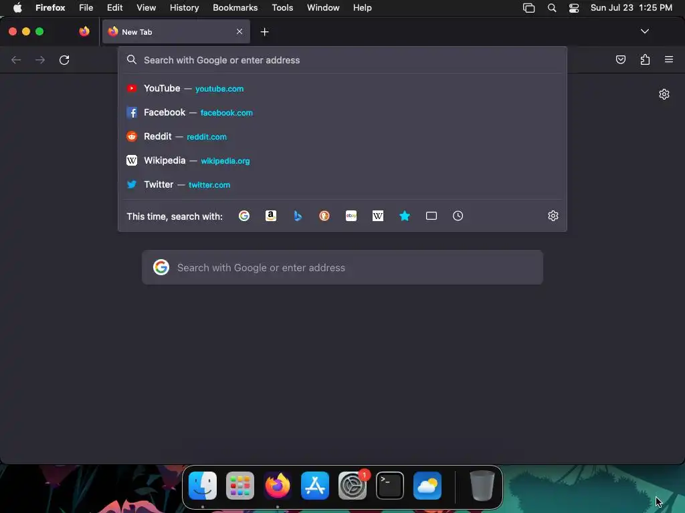Screen dimensions: 685x513
Task: Search history using clock icon
Action: click(x=458, y=216)
